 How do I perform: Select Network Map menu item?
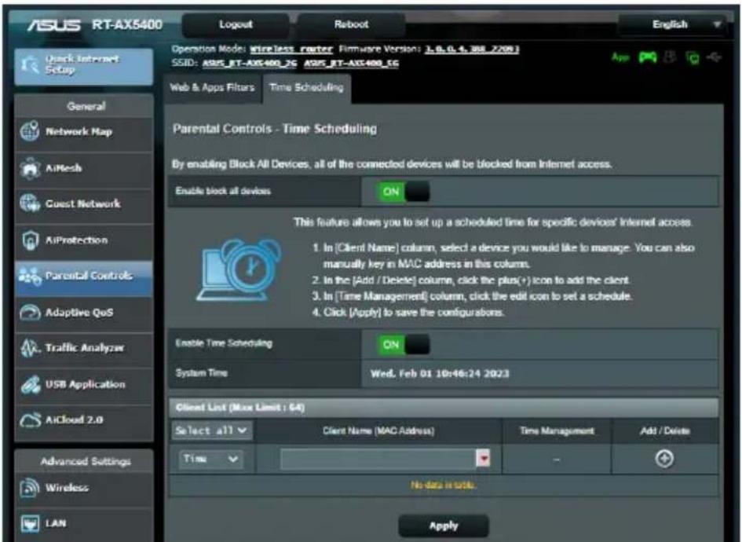coord(84,132)
